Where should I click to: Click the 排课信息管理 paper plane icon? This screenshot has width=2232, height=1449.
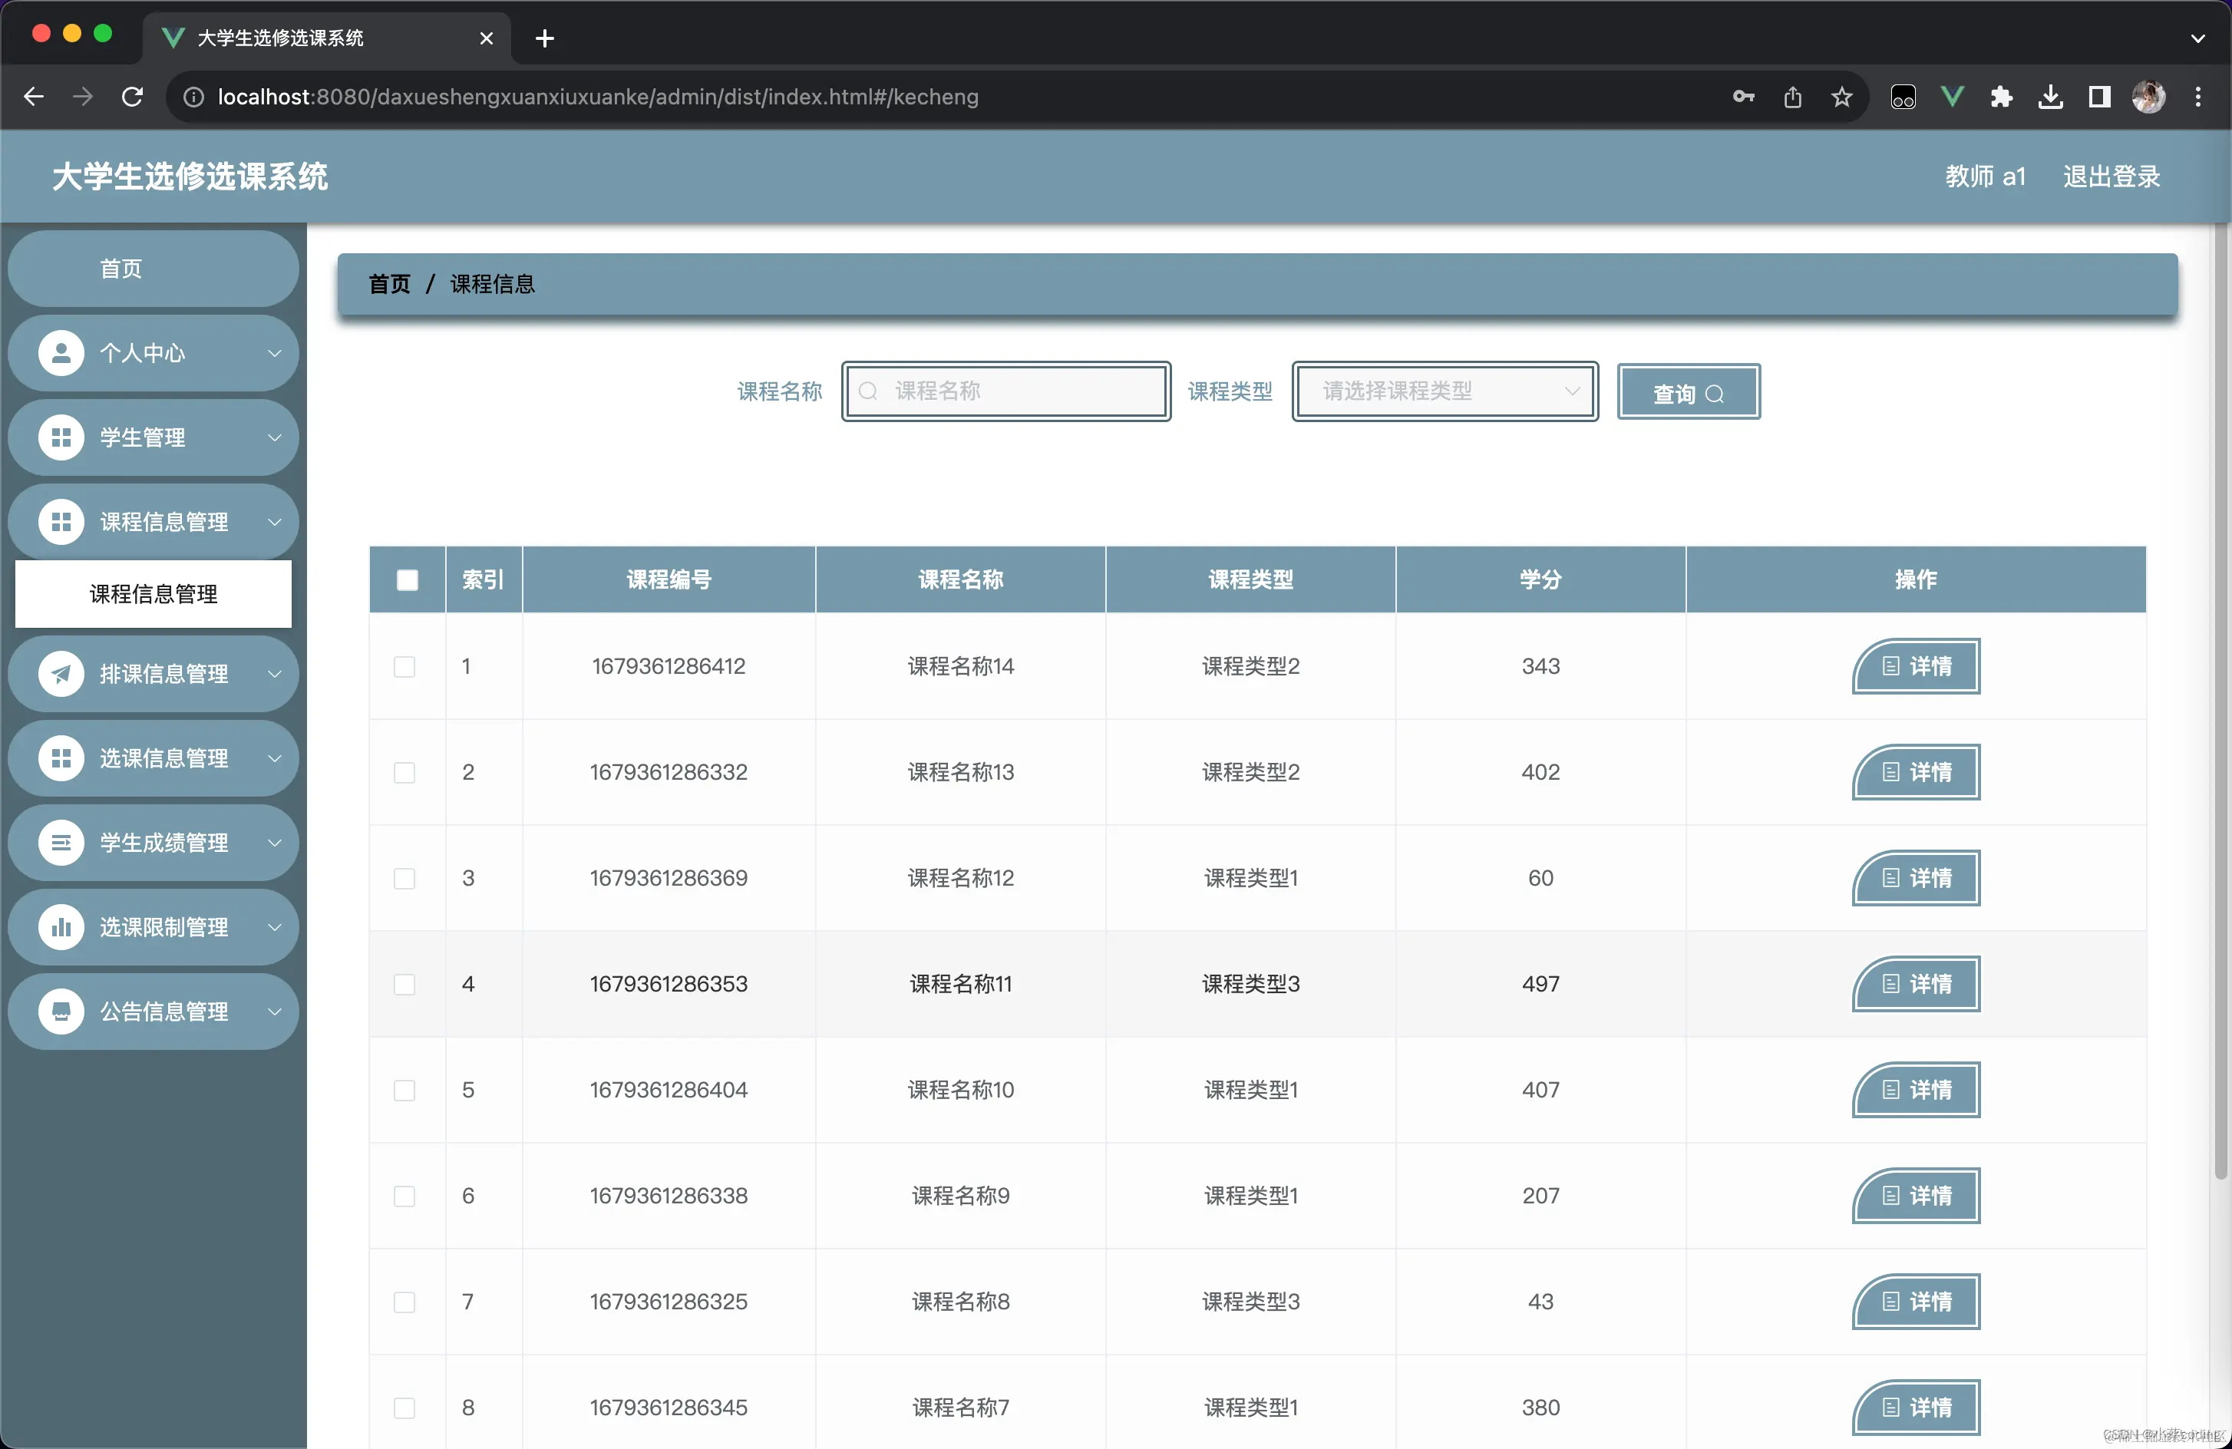tap(61, 675)
